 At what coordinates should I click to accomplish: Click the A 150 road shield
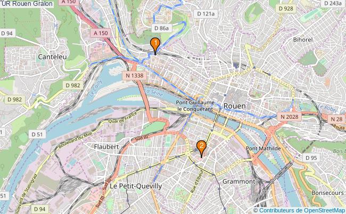(x=101, y=33)
